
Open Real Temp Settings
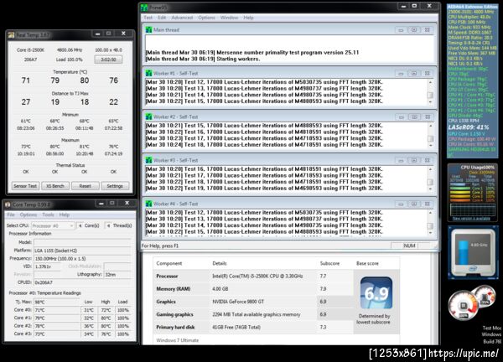point(115,186)
